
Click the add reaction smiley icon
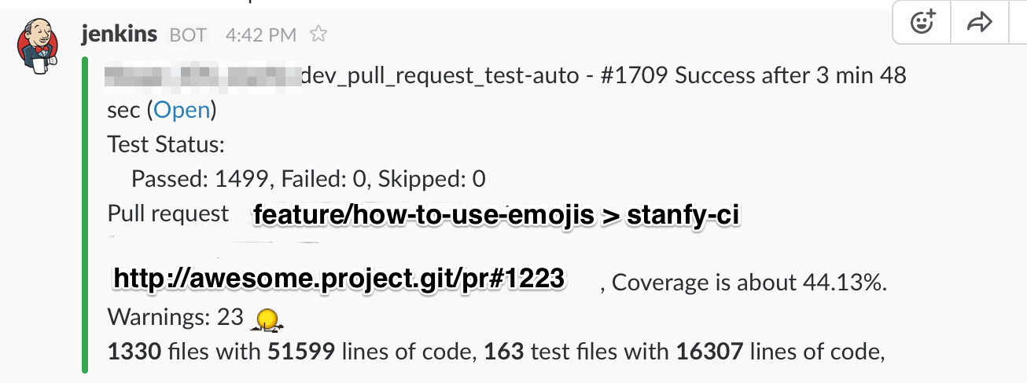922,23
